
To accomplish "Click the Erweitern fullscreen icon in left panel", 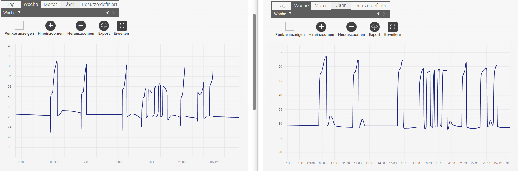I will [x=122, y=26].
